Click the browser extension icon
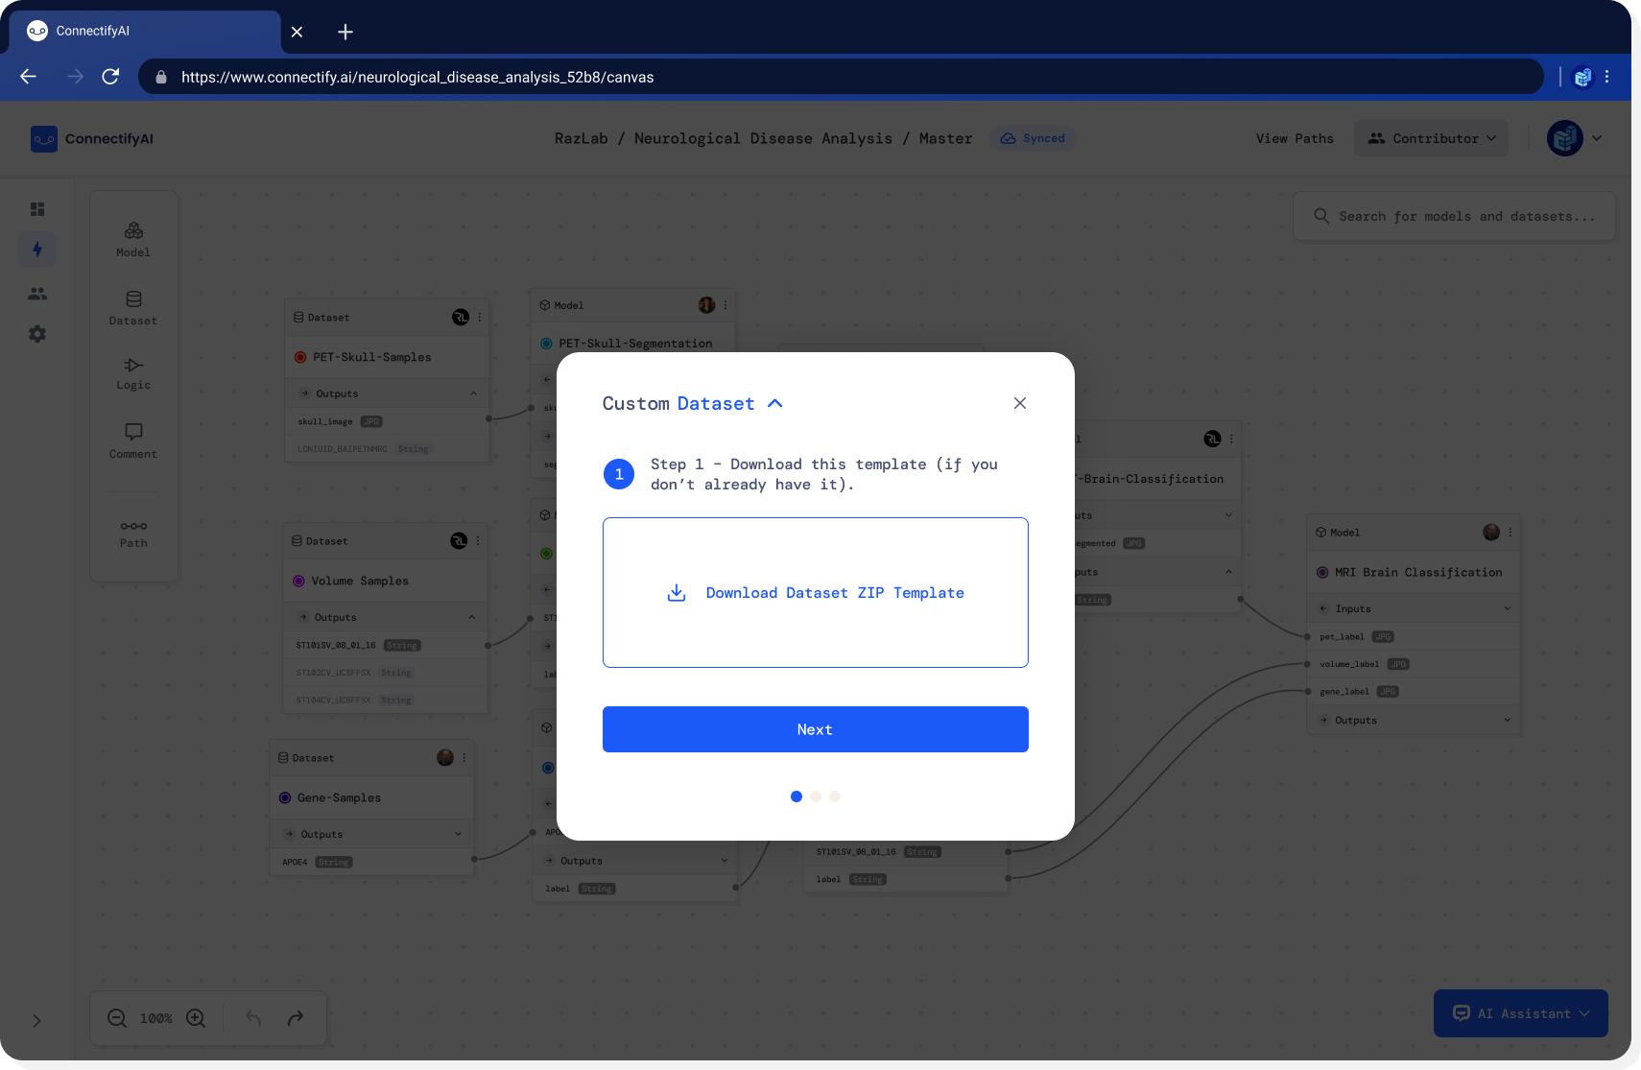 pos(1582,77)
